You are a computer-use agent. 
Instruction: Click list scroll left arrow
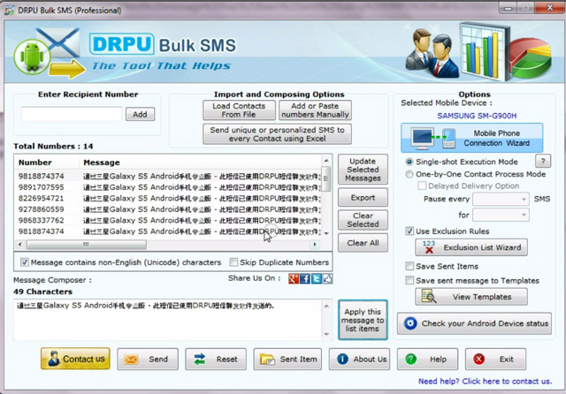19,245
